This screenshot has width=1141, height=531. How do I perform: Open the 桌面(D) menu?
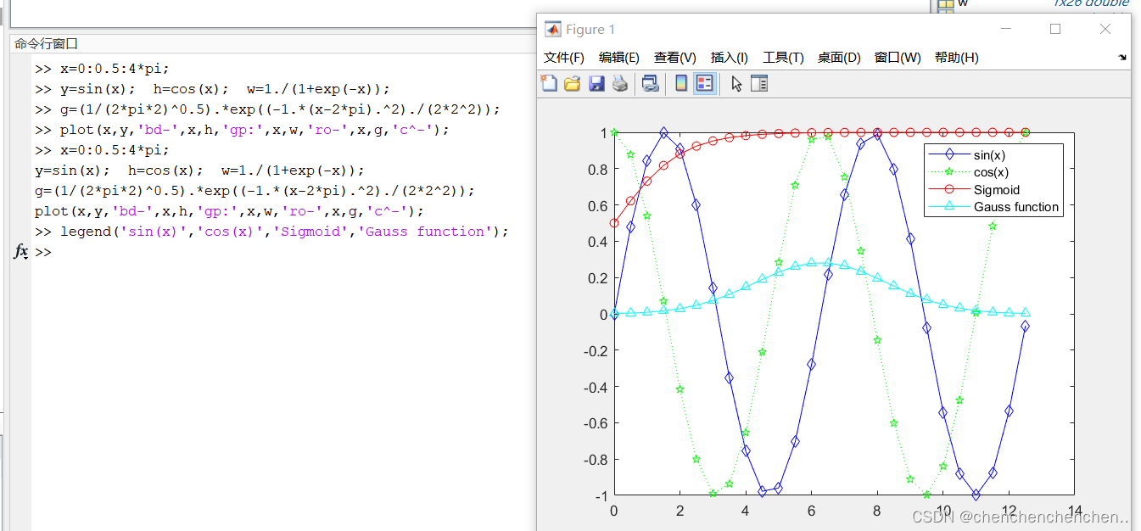[839, 58]
